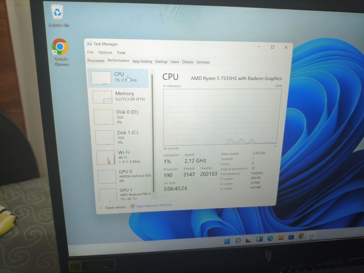Click the Logical processors 12 value
This screenshot has height=273, width=364.
(x=253, y=168)
